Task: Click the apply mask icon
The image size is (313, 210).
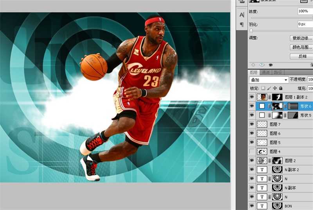Action: pos(262,65)
